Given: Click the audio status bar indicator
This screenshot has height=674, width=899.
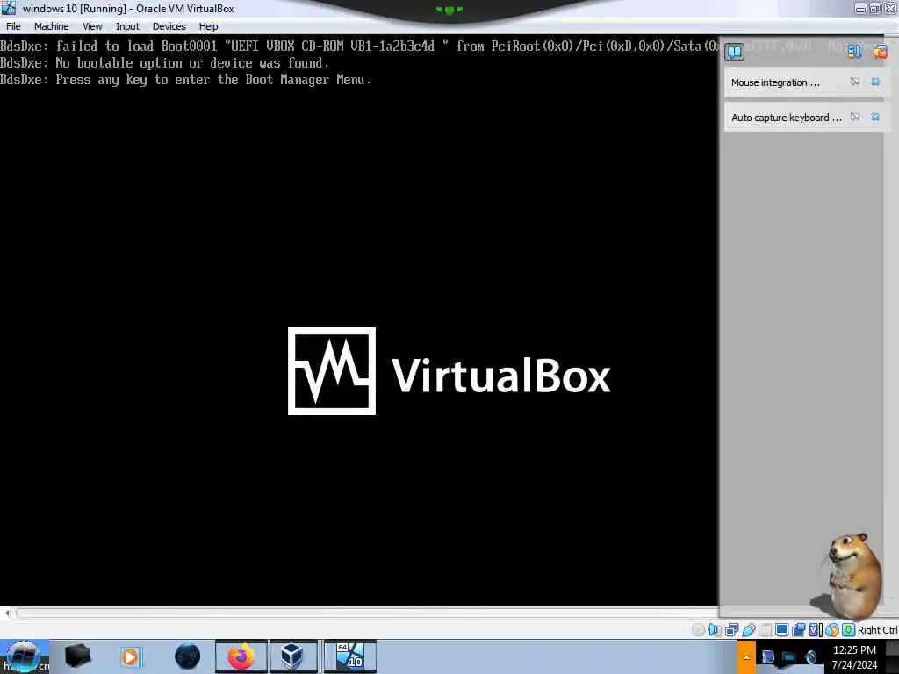Looking at the screenshot, I should pos(715,630).
